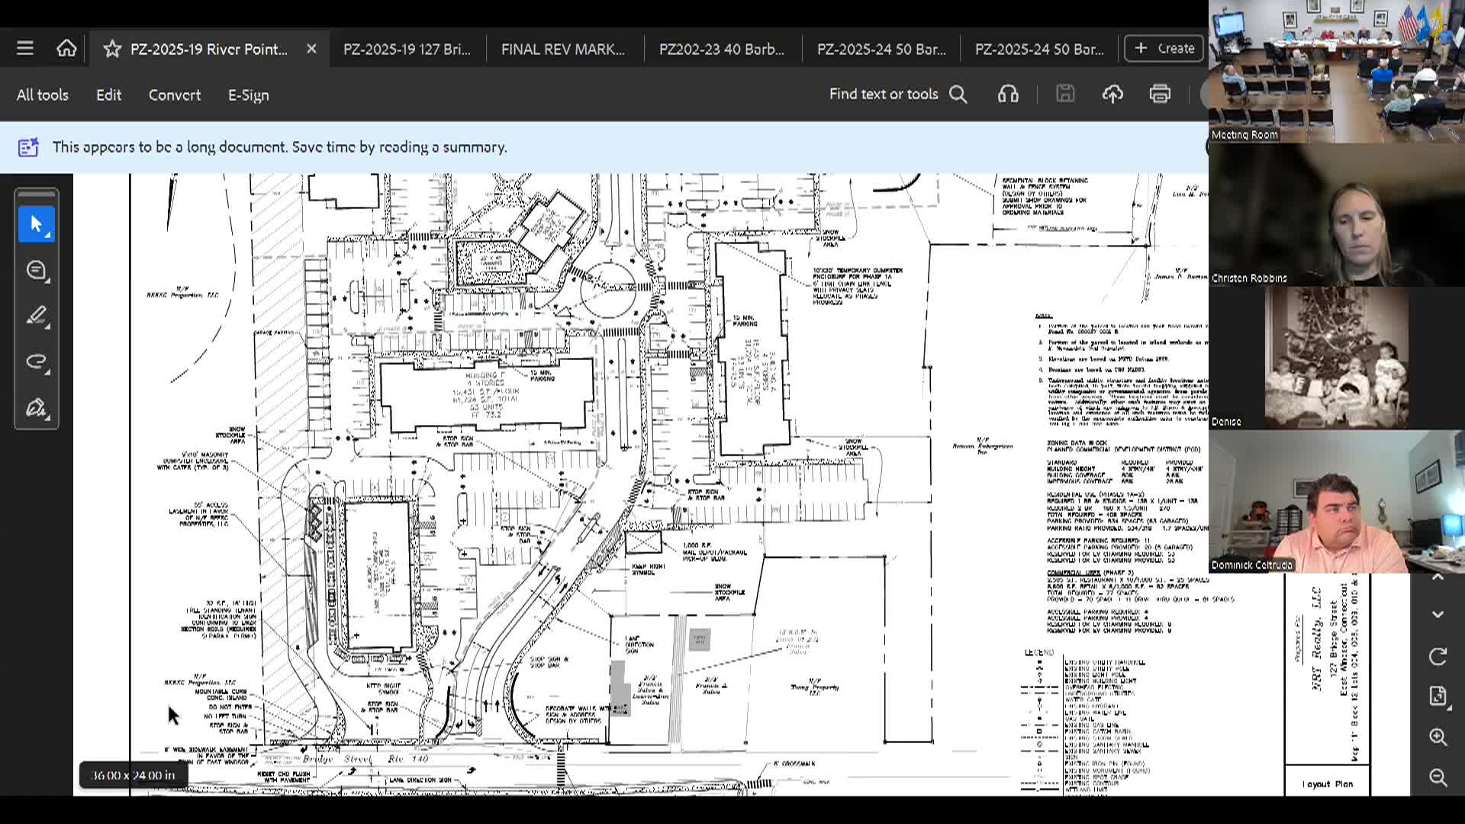Open the E-Sign menu
1465x824 pixels.
248,95
